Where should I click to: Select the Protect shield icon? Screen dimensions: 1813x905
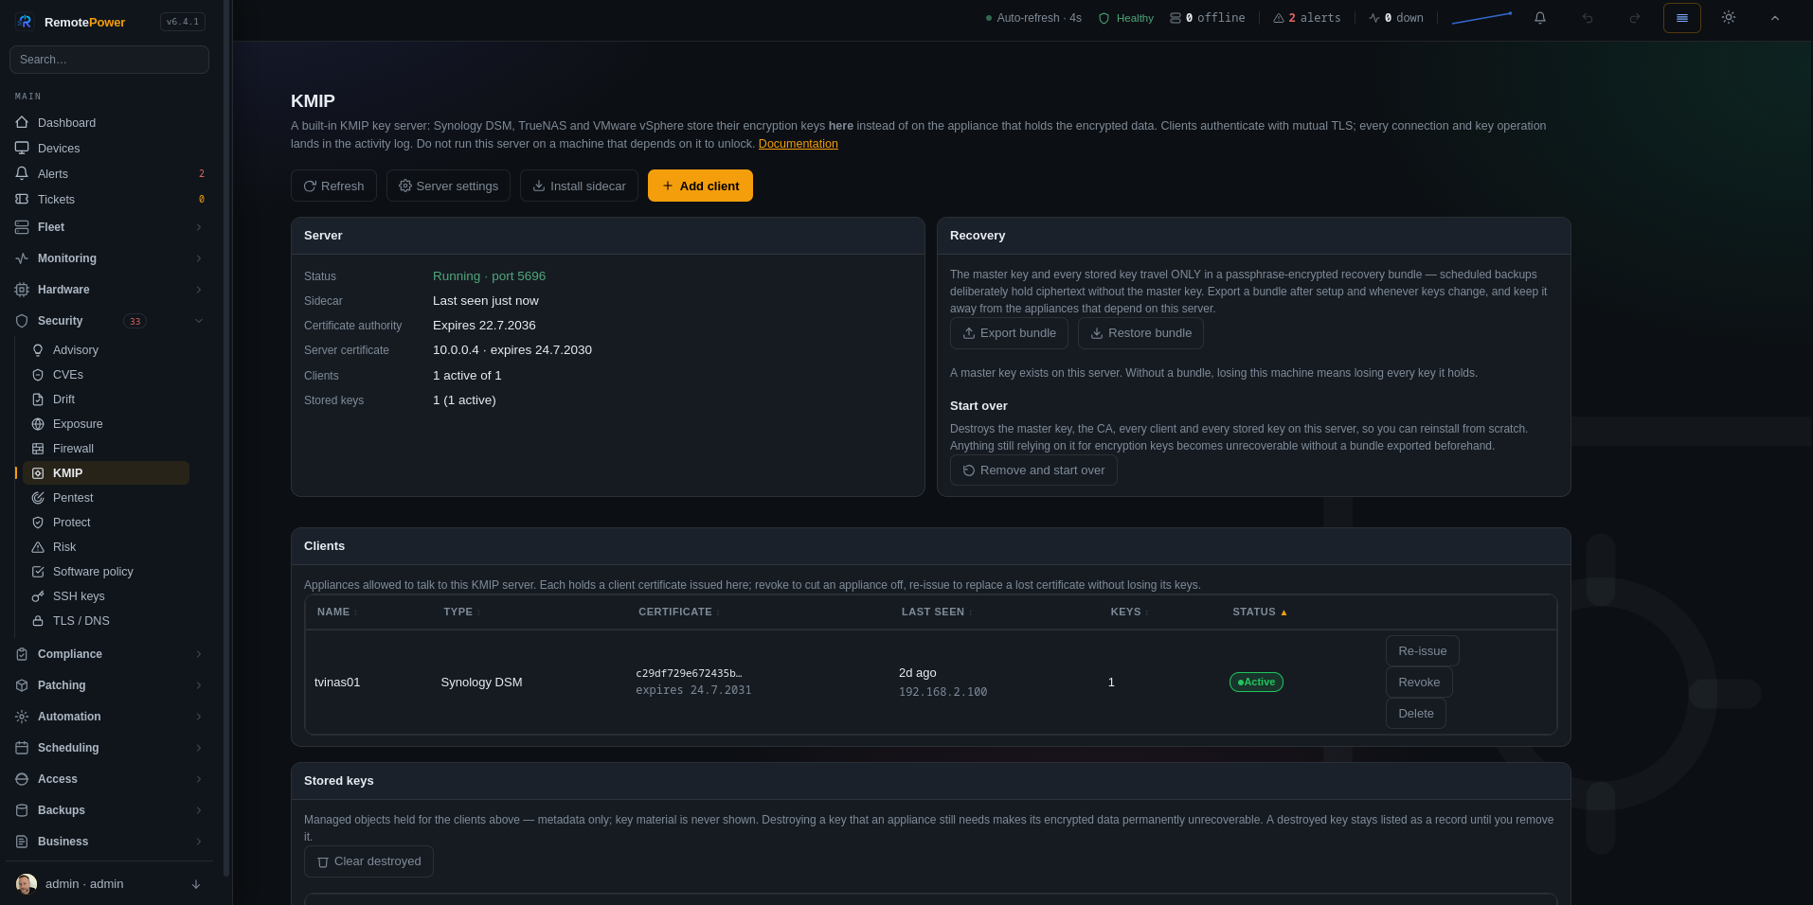(x=38, y=523)
